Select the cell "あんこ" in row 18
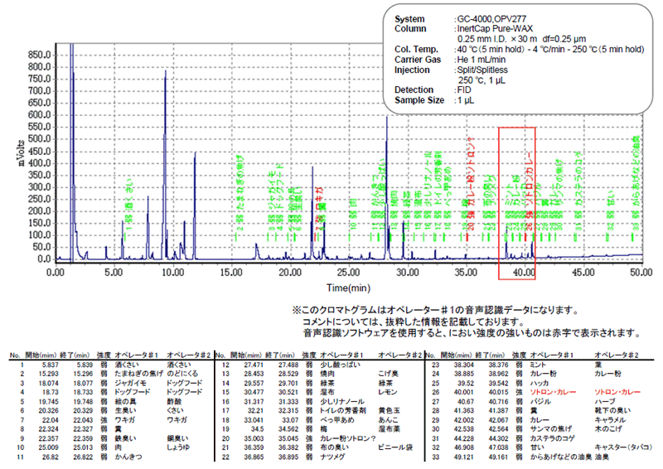The image size is (663, 469). click(x=388, y=420)
